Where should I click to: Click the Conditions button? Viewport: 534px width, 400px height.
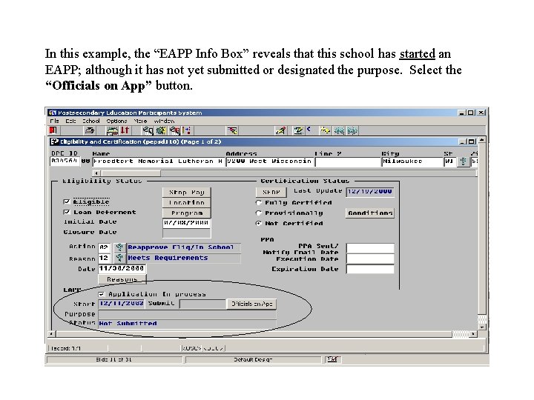click(x=370, y=213)
